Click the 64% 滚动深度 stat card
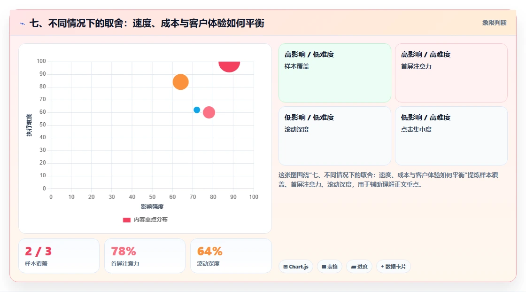526x292 pixels. tap(231, 256)
